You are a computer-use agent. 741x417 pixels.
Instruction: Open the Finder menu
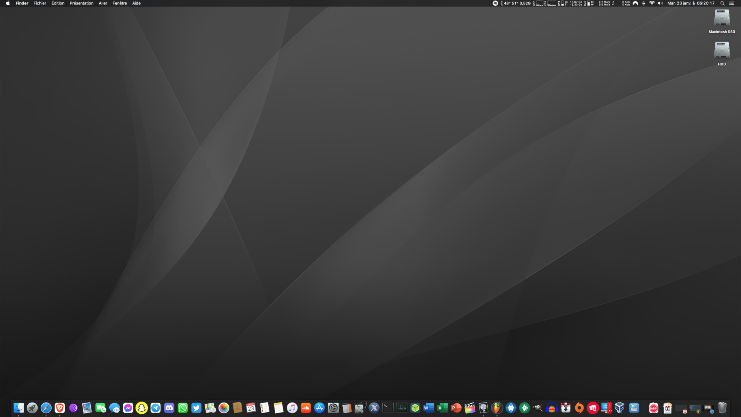pyautogui.click(x=22, y=3)
